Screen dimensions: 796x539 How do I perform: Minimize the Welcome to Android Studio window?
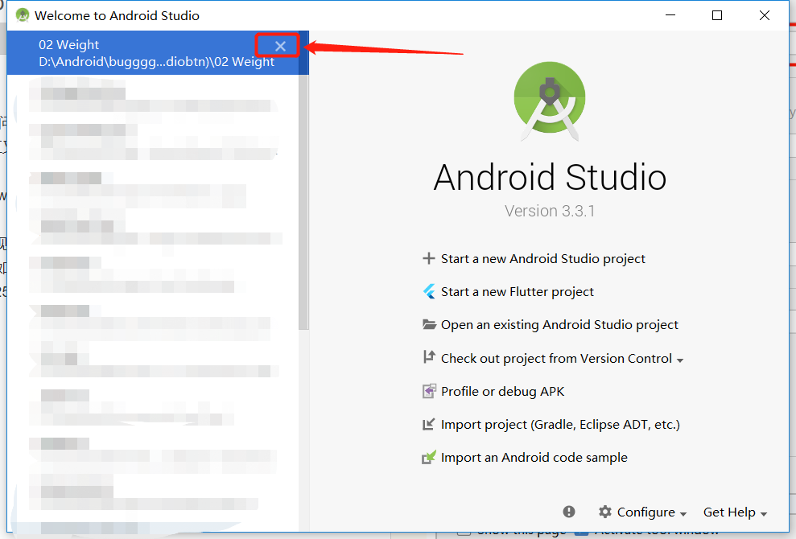click(x=670, y=15)
